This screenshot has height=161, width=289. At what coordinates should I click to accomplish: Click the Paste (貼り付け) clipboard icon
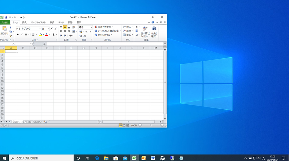point(4,29)
